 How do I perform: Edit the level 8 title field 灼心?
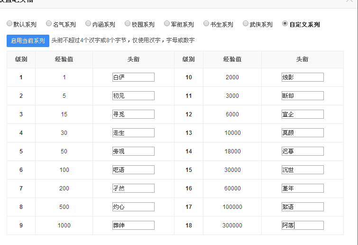pos(133,207)
